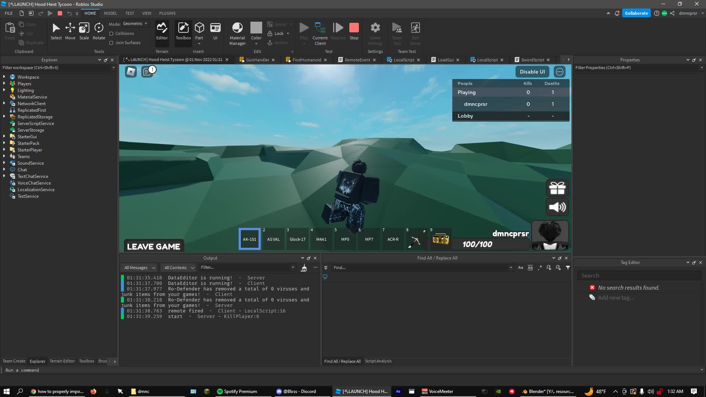Open the HOME ribbon tab
706x397 pixels.
point(90,13)
